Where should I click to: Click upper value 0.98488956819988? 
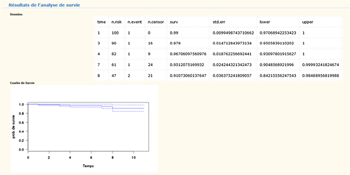321,75
